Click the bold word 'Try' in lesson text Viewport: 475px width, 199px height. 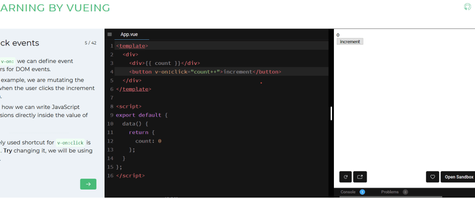(8, 151)
